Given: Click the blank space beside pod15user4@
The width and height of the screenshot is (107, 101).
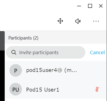Looking at the screenshot, I should pyautogui.click(x=91, y=70).
